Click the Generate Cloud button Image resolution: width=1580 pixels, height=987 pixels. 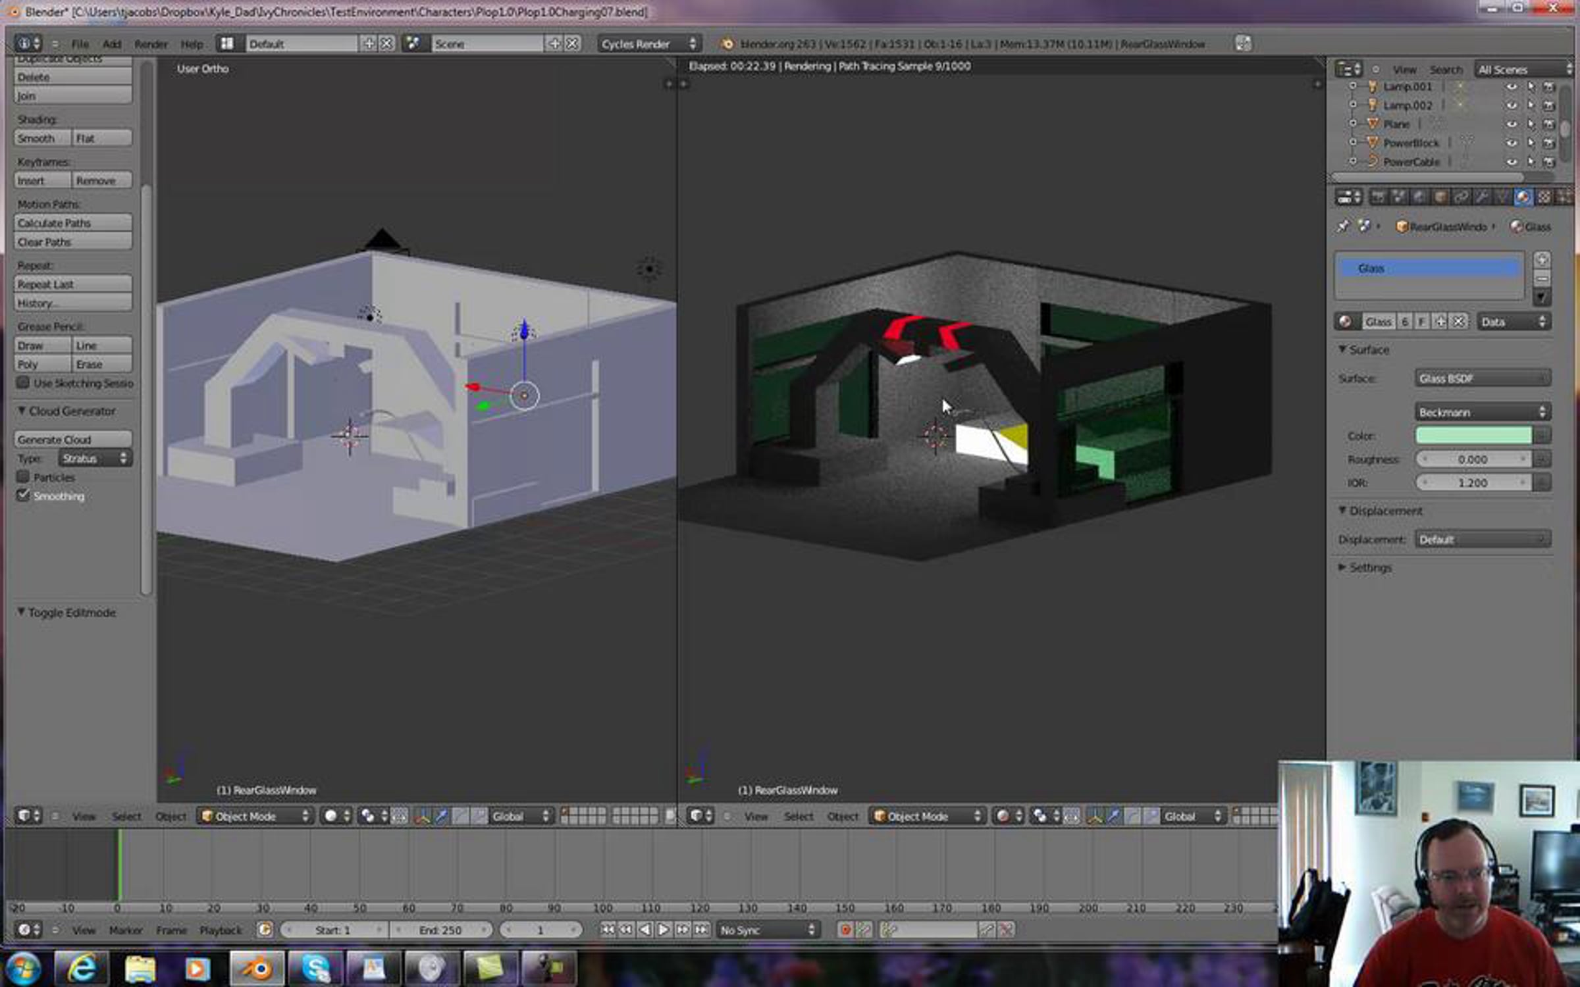point(72,440)
